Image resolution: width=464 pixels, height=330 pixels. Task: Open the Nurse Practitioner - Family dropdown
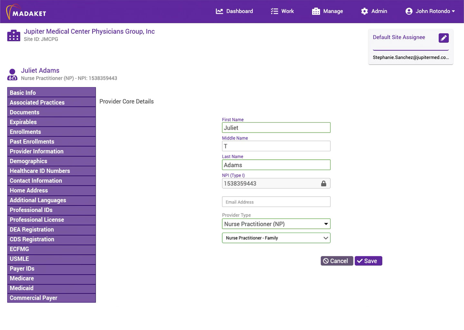[x=276, y=238]
